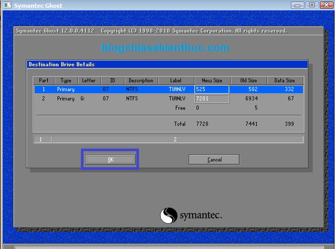Click the Total row label
This screenshot has height=249, width=335.
point(179,124)
